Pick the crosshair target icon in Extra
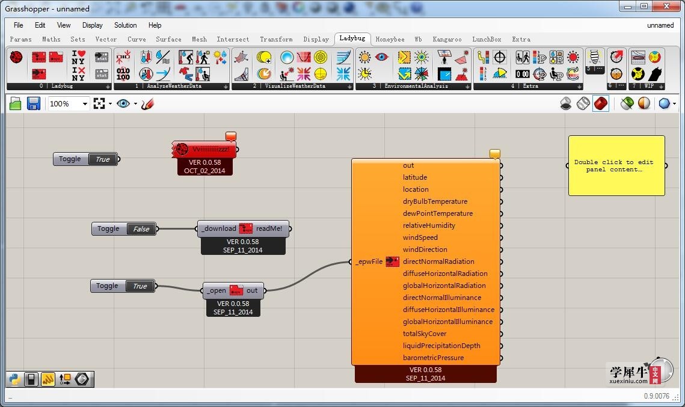 point(500,57)
